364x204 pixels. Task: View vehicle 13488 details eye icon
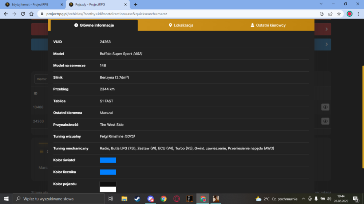tap(325, 107)
